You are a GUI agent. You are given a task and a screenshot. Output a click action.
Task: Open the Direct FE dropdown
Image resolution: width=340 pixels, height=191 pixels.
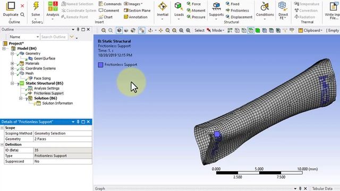[x=283, y=11]
